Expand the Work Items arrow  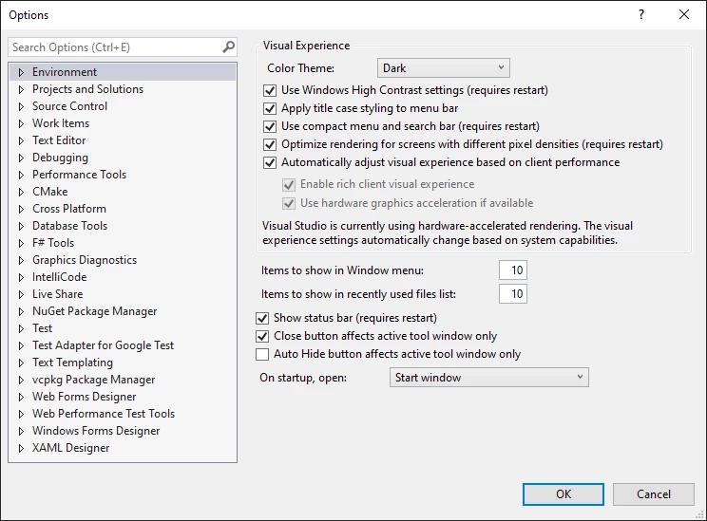(21, 123)
